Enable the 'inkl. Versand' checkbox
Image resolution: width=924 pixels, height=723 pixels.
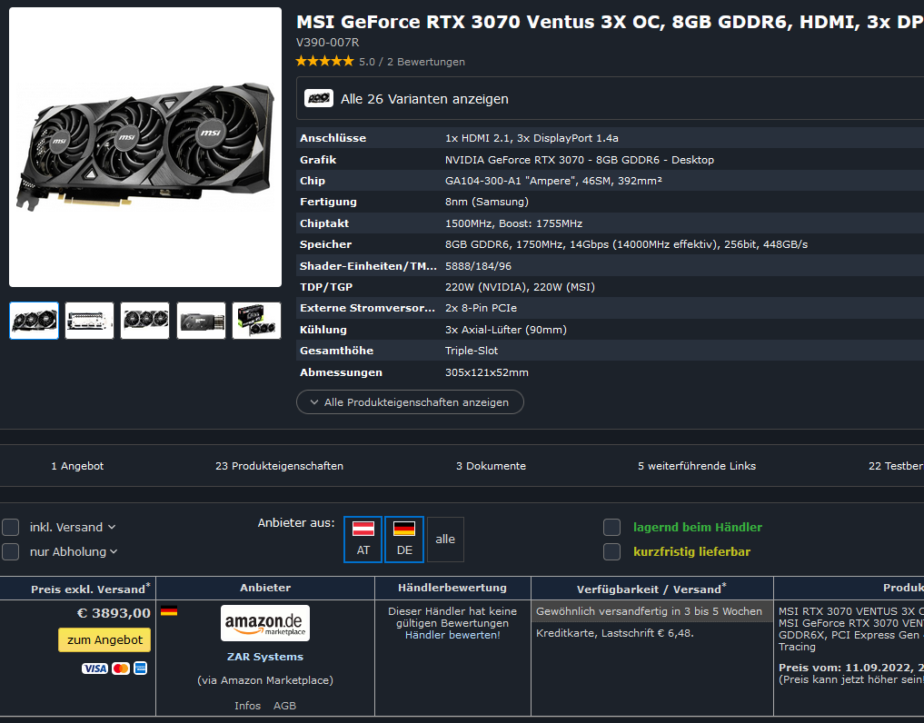11,527
